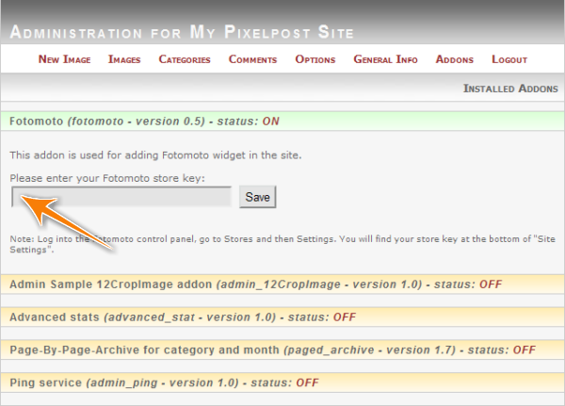
Task: Select the Ping service addon row
Action: click(x=282, y=382)
